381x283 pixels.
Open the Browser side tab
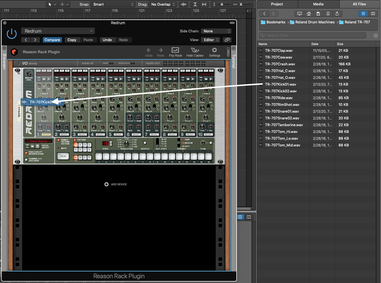point(4,61)
